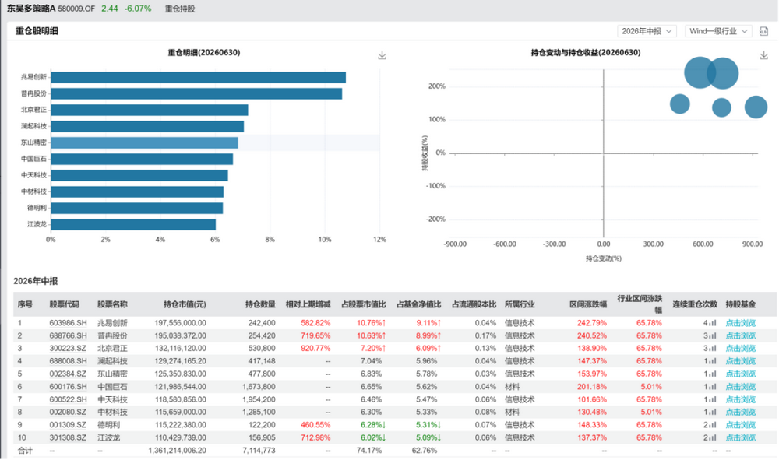This screenshot has height=460, width=779.
Task: Click 201.18% return value for 中国巨石
Action: click(x=592, y=387)
